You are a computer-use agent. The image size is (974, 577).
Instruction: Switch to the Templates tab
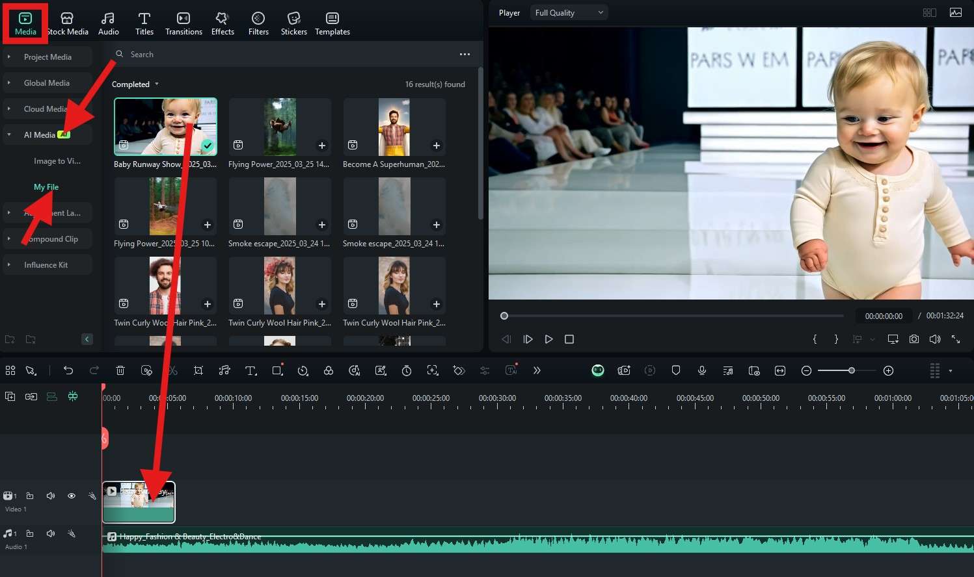tap(332, 23)
